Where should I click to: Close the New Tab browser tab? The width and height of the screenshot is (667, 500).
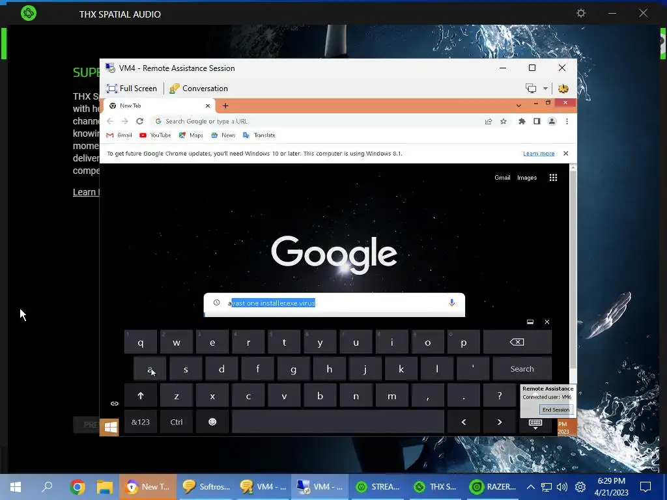pyautogui.click(x=208, y=106)
